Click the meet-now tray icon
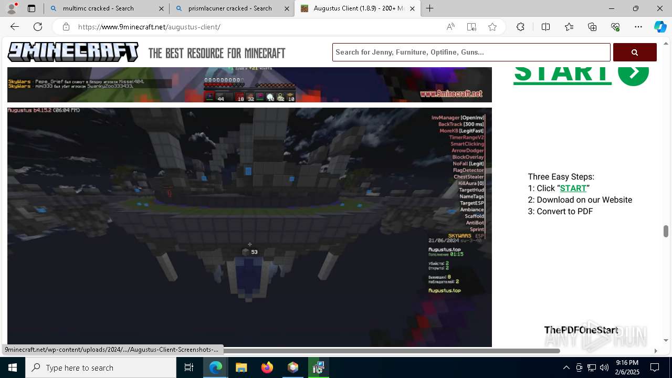The width and height of the screenshot is (672, 378). (x=579, y=367)
